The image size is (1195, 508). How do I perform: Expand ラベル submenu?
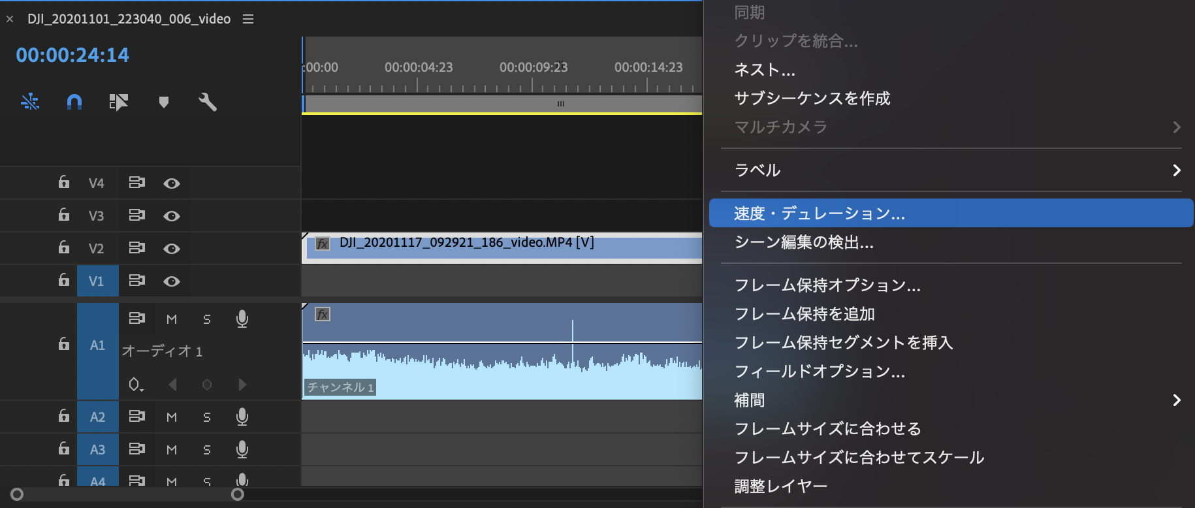tap(951, 170)
